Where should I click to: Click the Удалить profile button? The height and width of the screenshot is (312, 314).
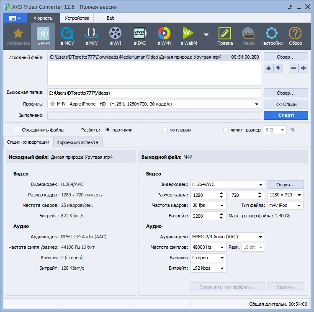pos(286,287)
